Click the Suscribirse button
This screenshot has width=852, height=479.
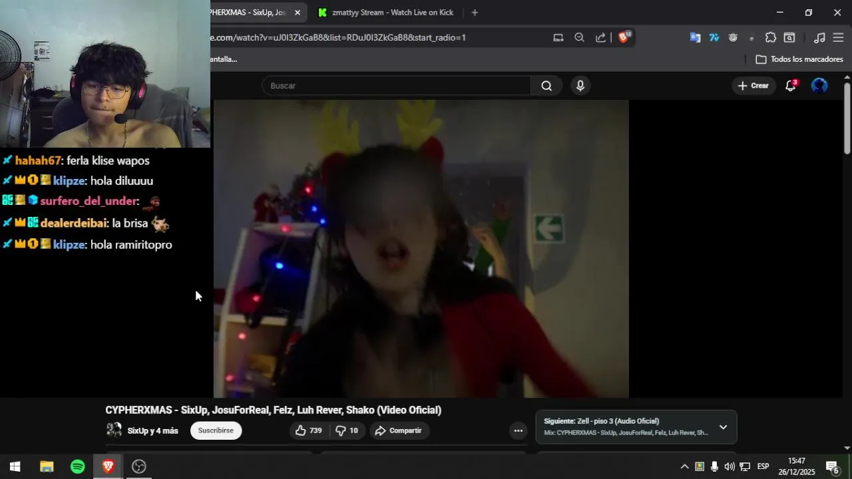216,431
